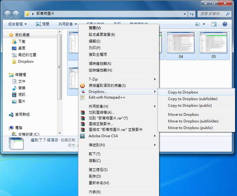The height and width of the screenshot is (196, 237).
Task: Toggle the preview pane icon
Action: point(214,24)
